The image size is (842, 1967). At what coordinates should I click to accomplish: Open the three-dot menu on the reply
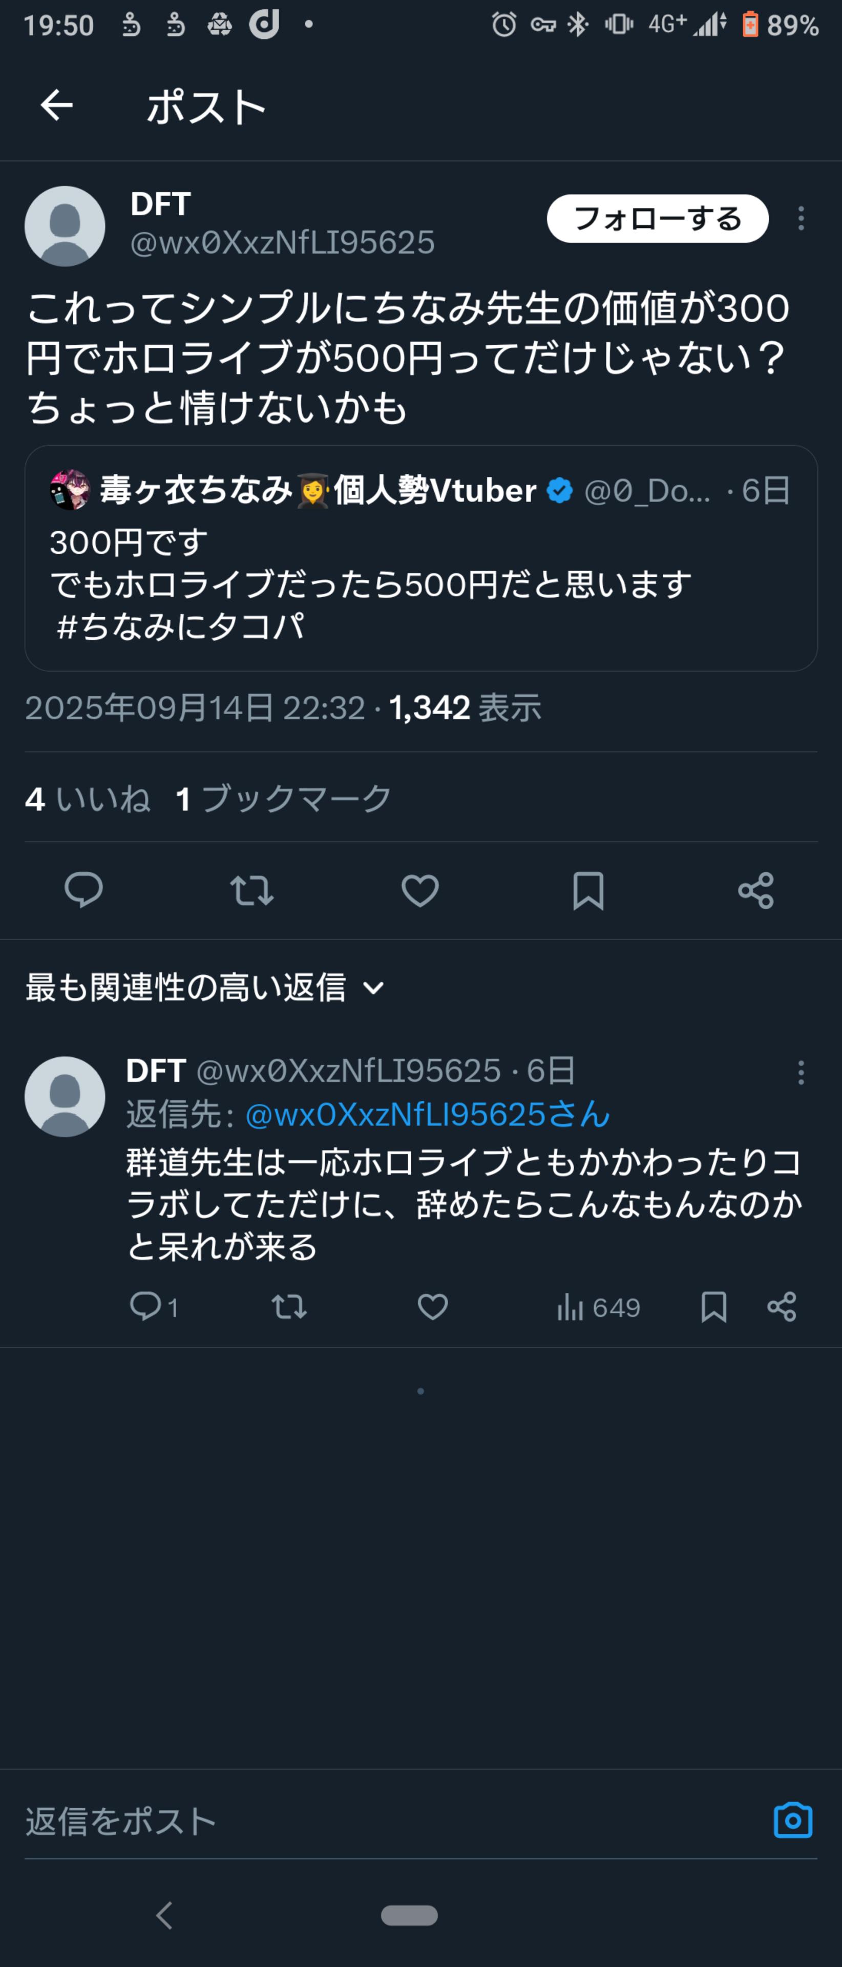pyautogui.click(x=800, y=1072)
